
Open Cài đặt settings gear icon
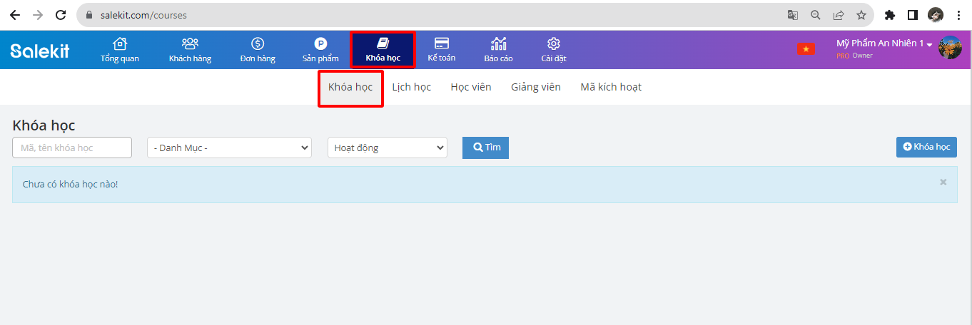coord(553,44)
